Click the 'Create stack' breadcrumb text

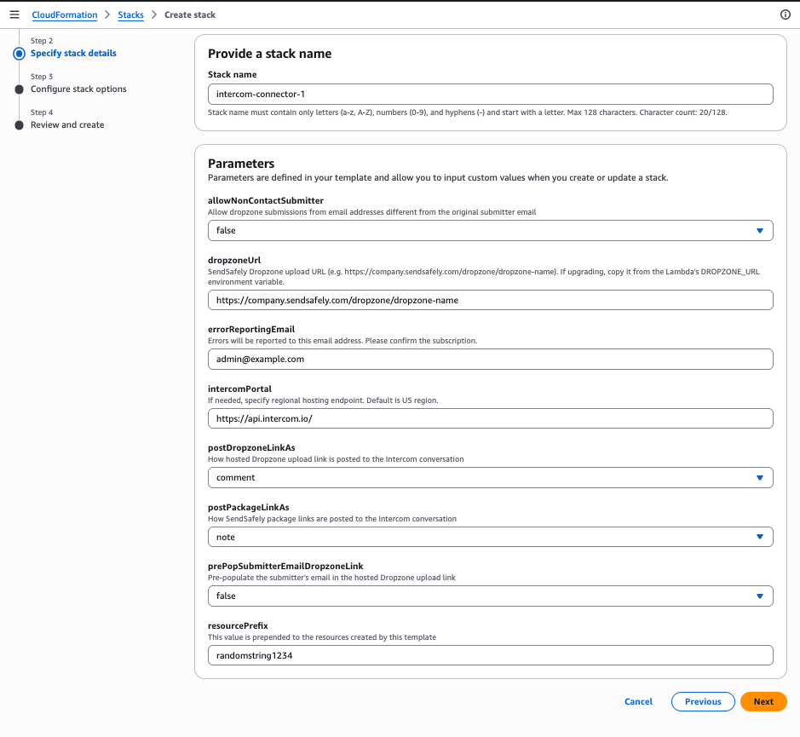click(x=190, y=14)
